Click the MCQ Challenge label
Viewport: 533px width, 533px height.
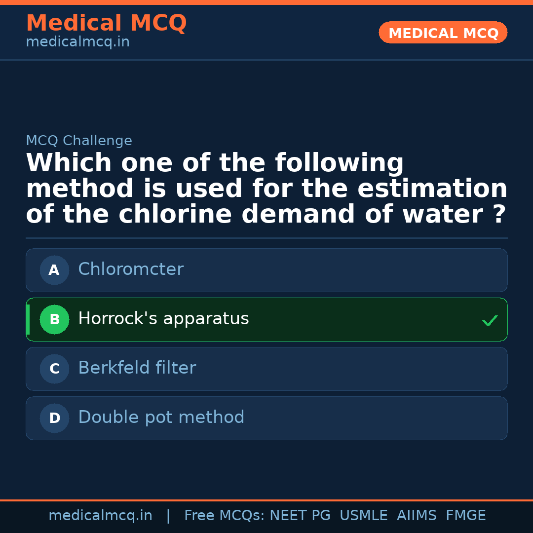(x=79, y=141)
